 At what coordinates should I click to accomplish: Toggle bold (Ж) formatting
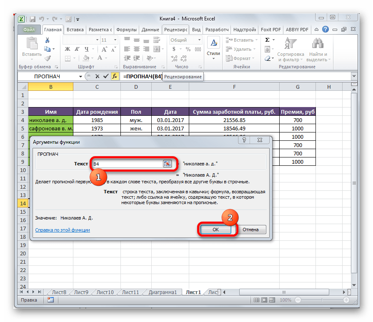[68, 49]
